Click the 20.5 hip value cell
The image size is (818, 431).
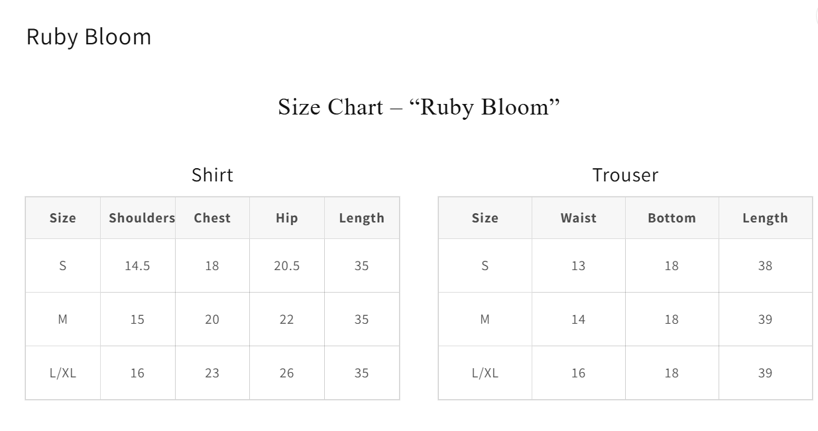click(287, 265)
